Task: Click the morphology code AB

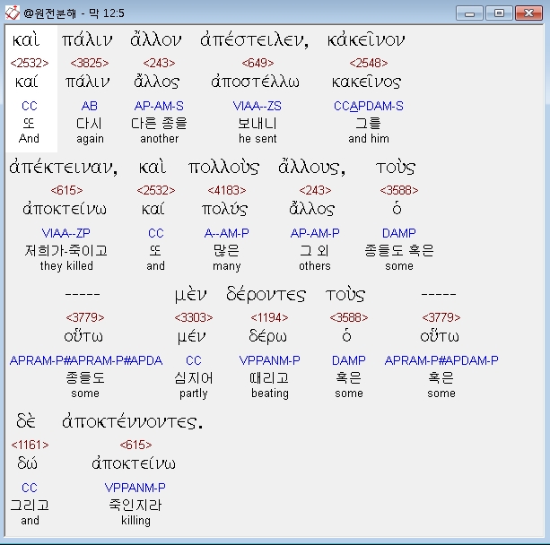Action: 90,106
